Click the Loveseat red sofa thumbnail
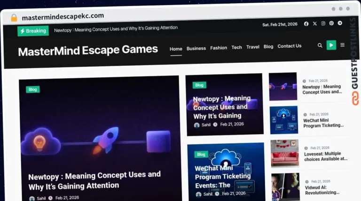Viewport: 361px width, 201px height. point(285,153)
